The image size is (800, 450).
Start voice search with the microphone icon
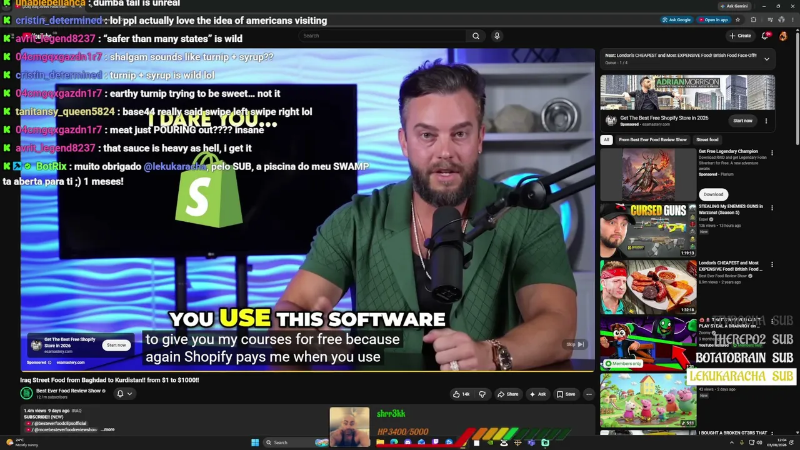click(497, 36)
